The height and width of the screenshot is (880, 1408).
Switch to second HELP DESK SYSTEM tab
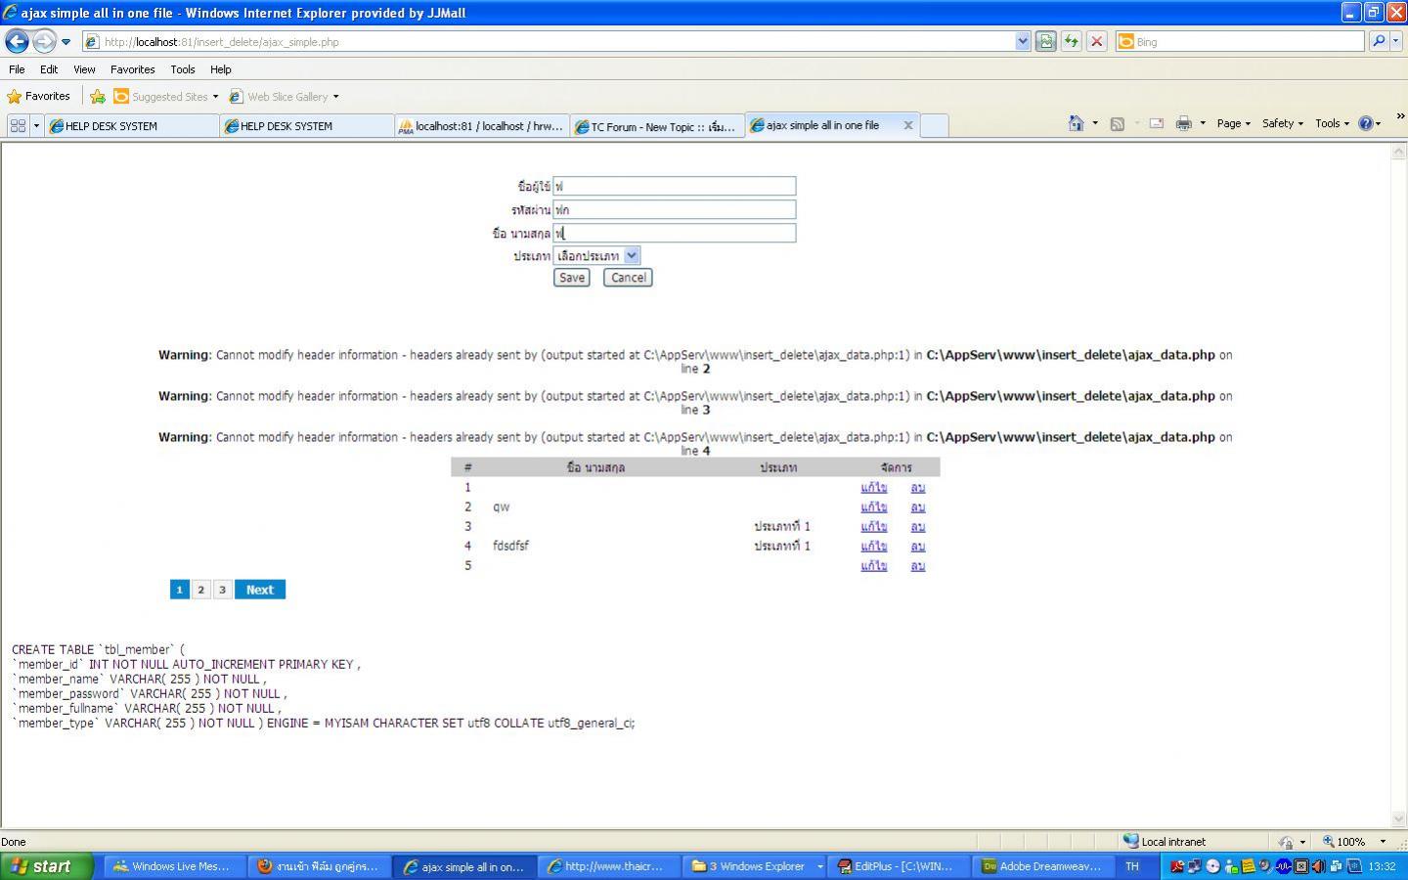(307, 126)
